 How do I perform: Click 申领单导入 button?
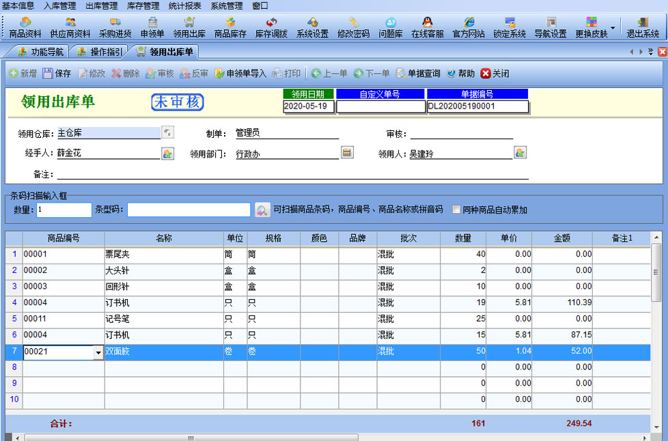tap(240, 74)
